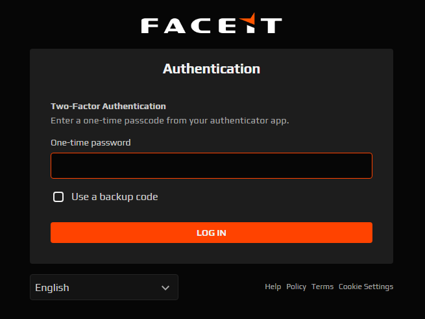Focus the One-time password input field
The width and height of the screenshot is (425, 319).
pos(212,166)
